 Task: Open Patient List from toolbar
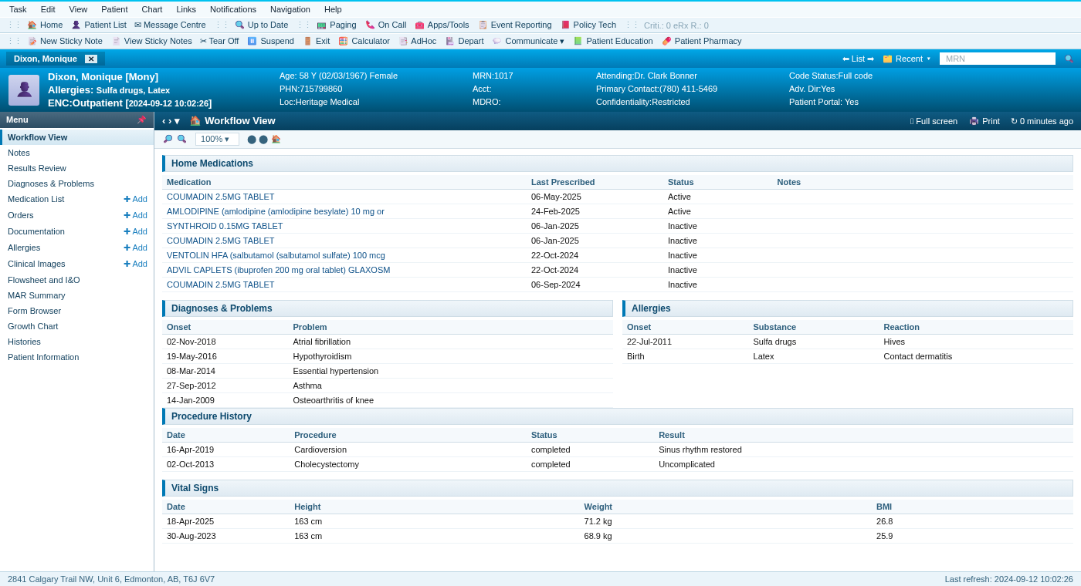[99, 25]
